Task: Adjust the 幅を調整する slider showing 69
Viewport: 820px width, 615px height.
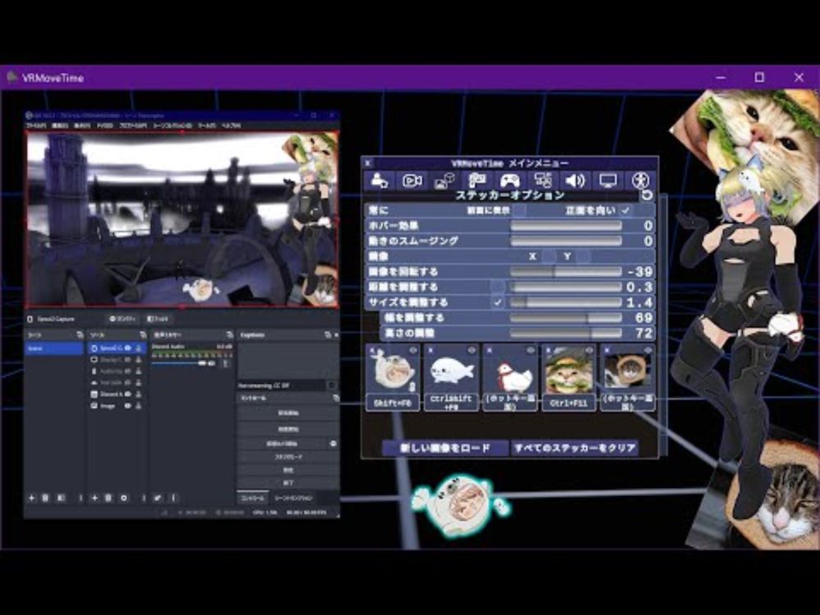Action: point(566,317)
